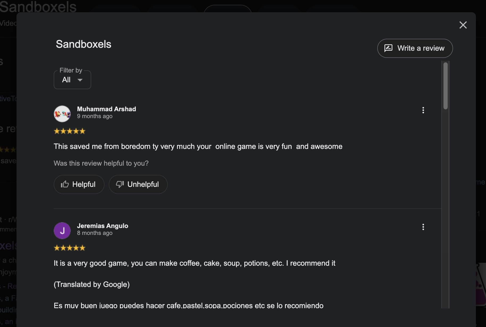
Task: Click the Write a review button
Action: pos(415,48)
